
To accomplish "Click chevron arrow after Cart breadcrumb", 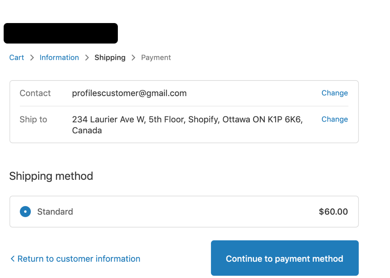I will pyautogui.click(x=32, y=57).
